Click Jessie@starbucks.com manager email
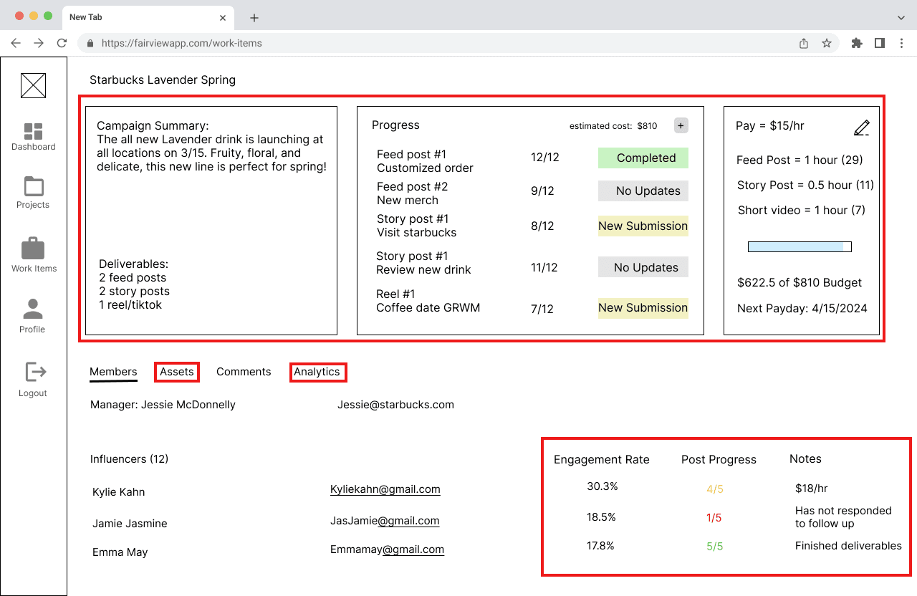The width and height of the screenshot is (917, 596). 395,405
